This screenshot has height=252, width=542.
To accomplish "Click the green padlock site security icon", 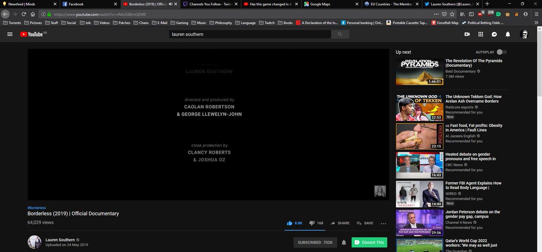I will click(x=49, y=14).
